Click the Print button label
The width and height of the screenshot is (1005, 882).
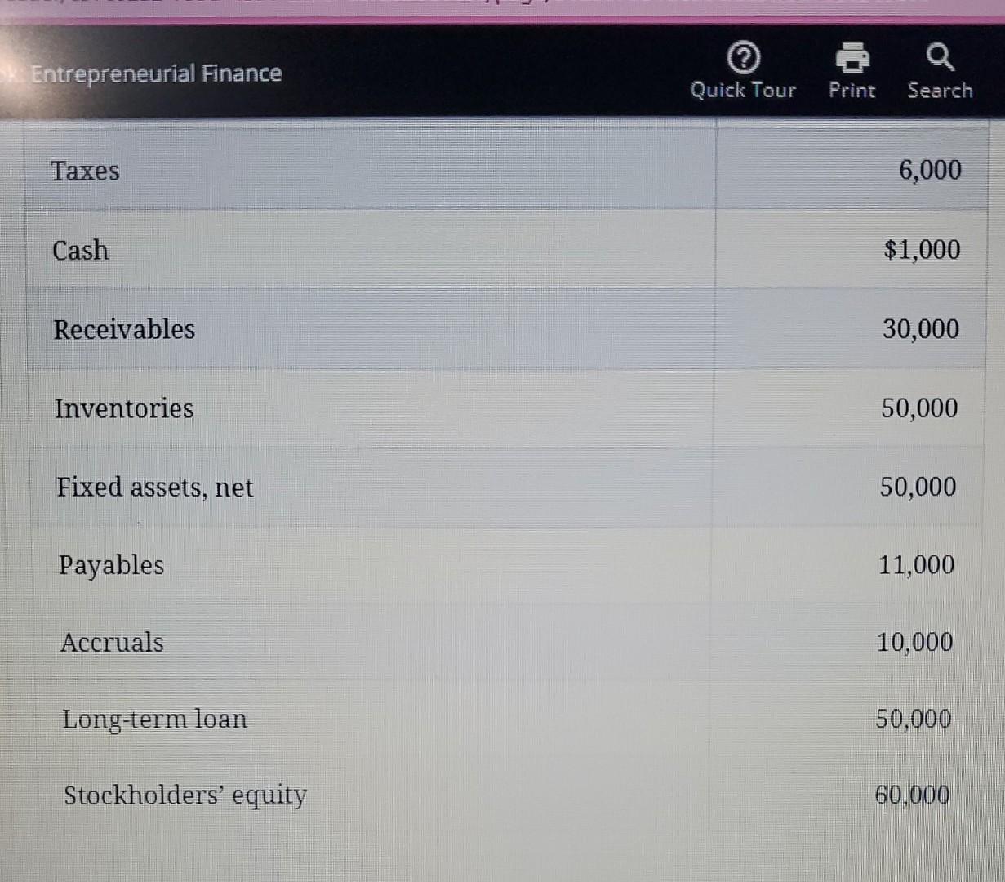pos(852,91)
